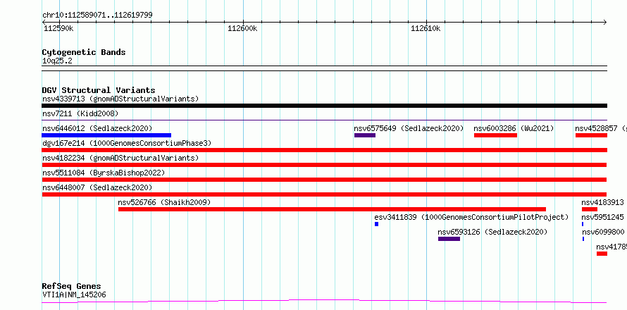Open nsv6448007 (Sedlazeck2020) label
The height and width of the screenshot is (310, 627).
tap(97, 187)
